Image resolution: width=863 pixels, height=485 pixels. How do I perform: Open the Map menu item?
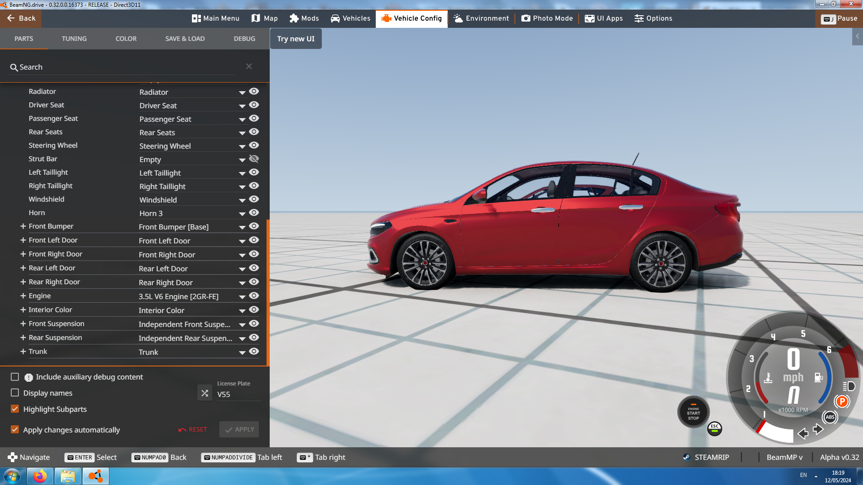click(264, 18)
